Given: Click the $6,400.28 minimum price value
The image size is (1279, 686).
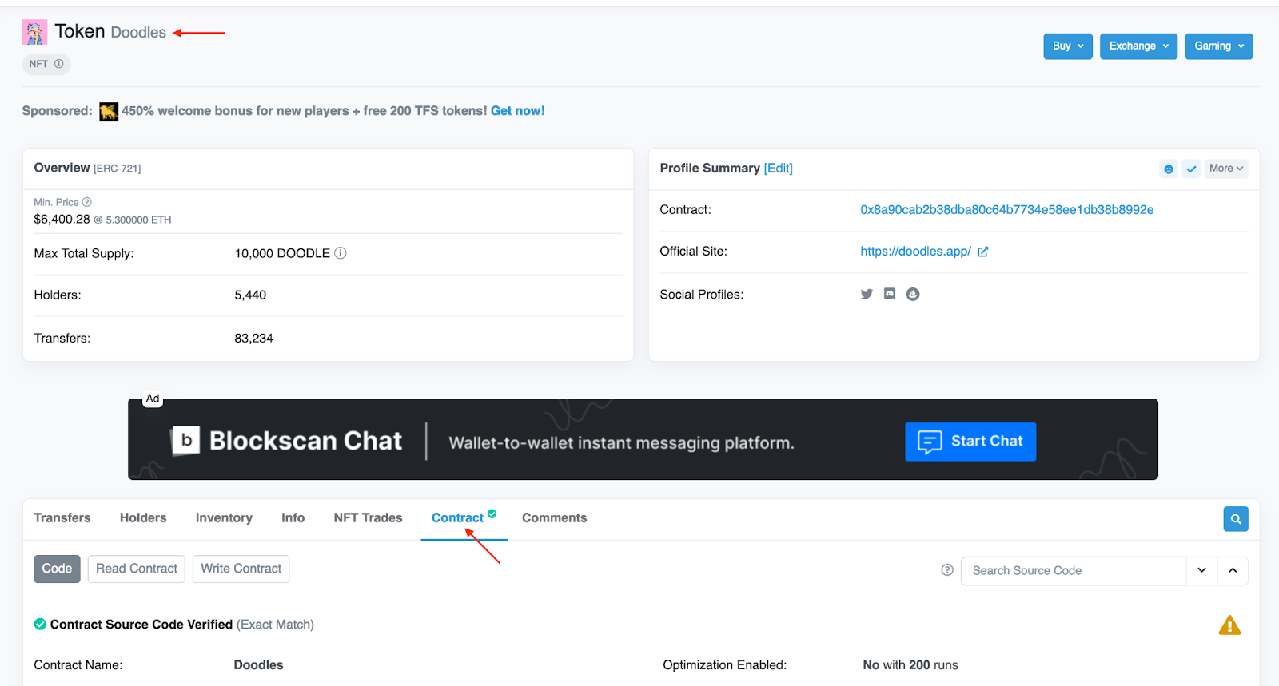Looking at the screenshot, I should [62, 220].
